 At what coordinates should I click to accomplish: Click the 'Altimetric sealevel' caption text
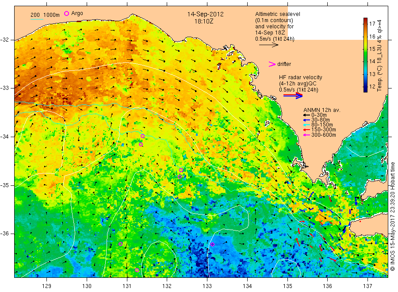click(x=278, y=14)
